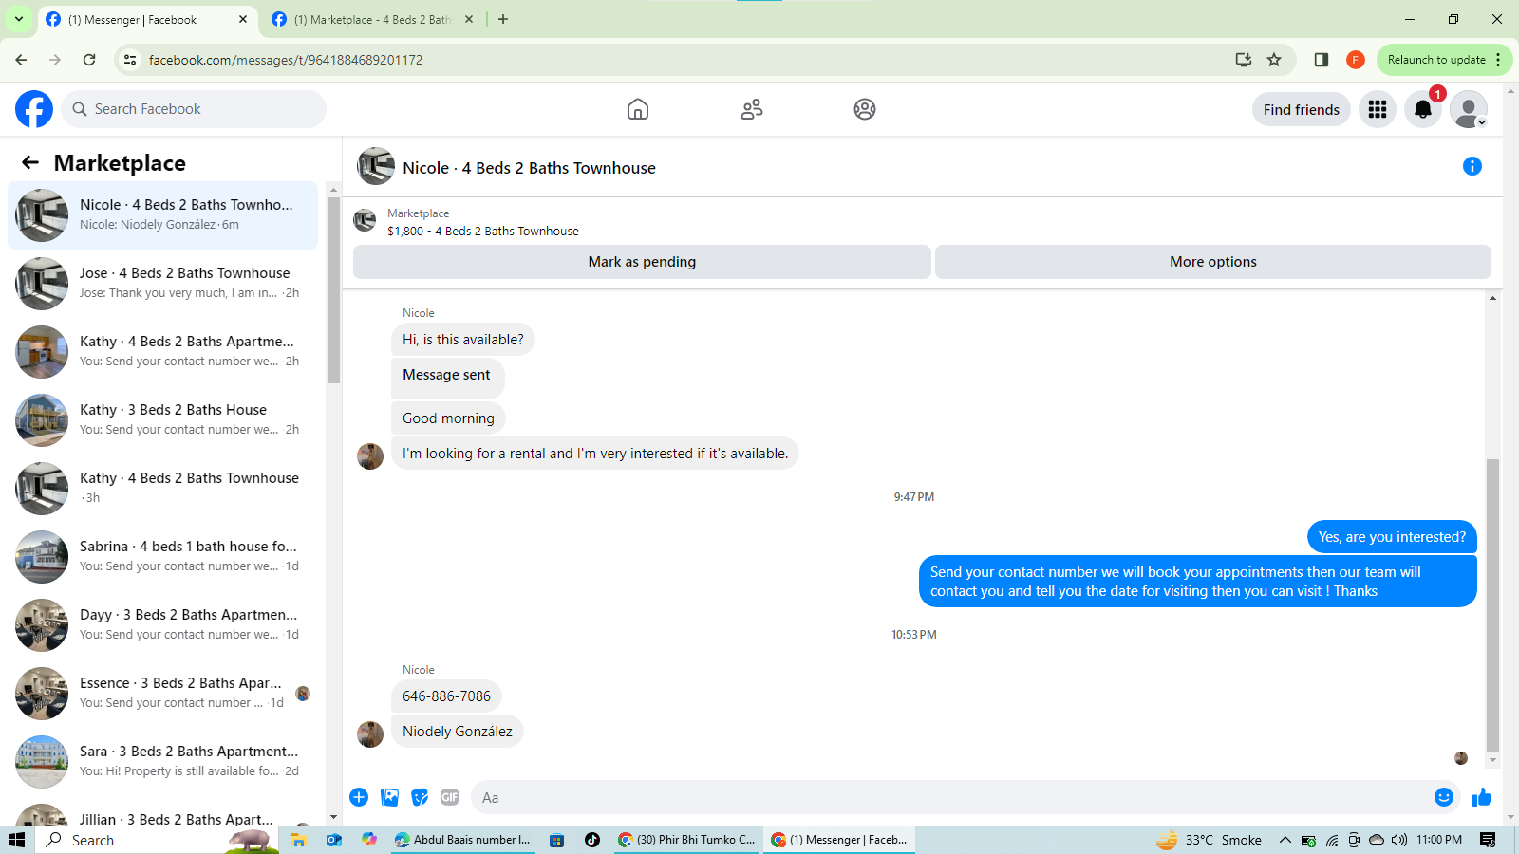The image size is (1519, 854).
Task: Open Sara 3 Beds 2 Baths Apartment chat
Action: coord(163,761)
